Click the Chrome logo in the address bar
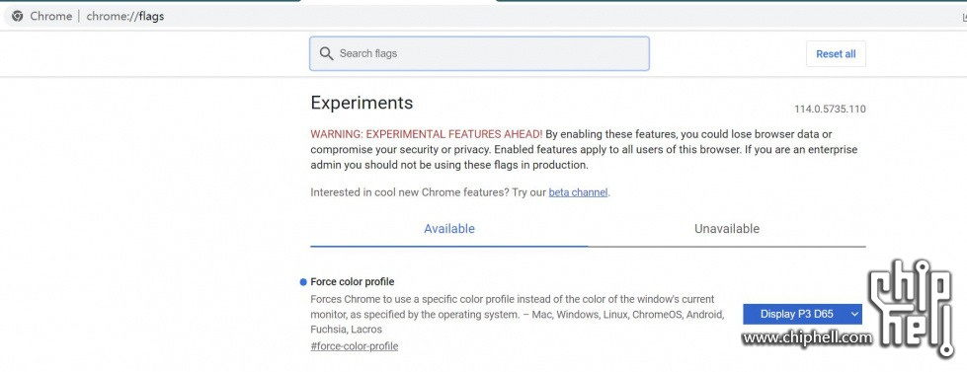The height and width of the screenshot is (372, 967). coord(17,16)
